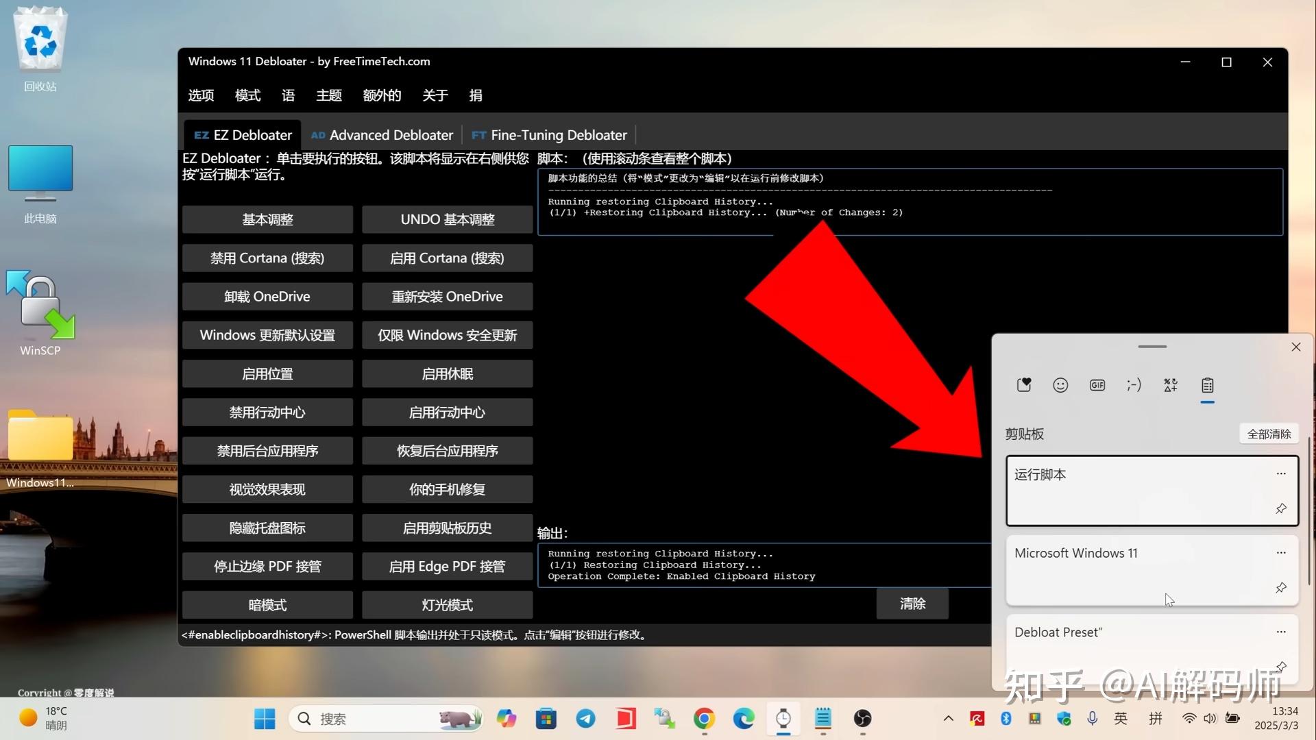Open the symbols panel icon
This screenshot has width=1316, height=740.
[x=1170, y=385]
